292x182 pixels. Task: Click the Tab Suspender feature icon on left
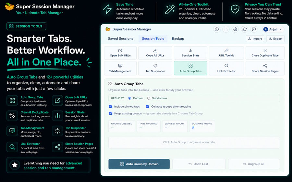click(57, 131)
